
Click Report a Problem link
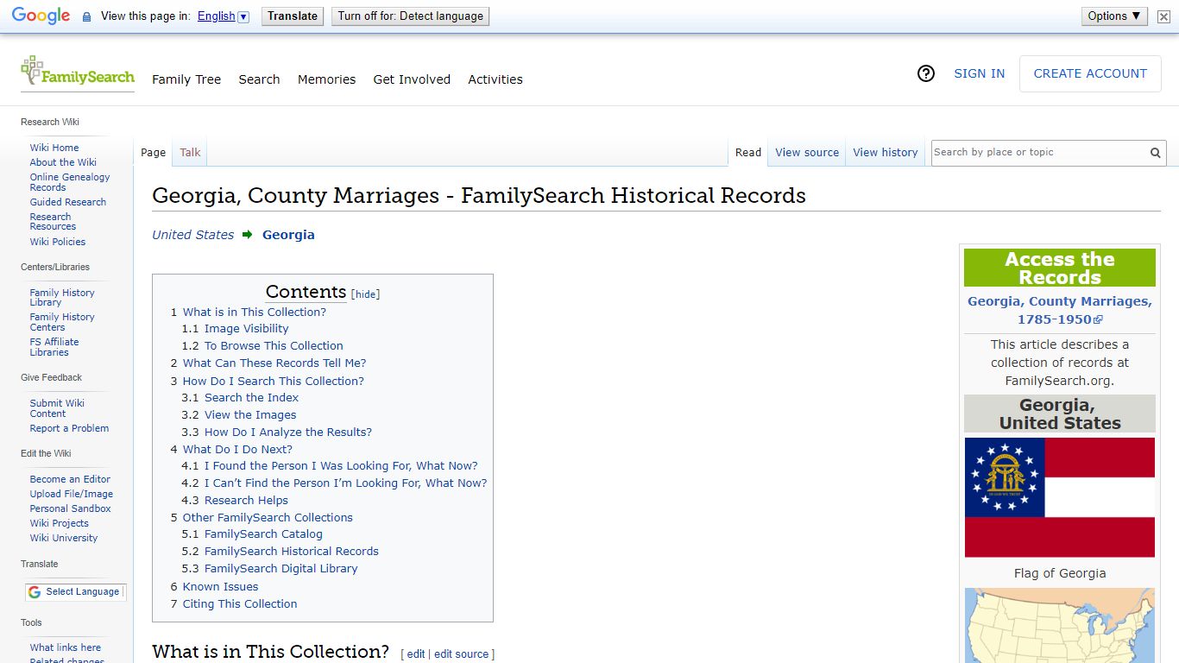click(69, 428)
